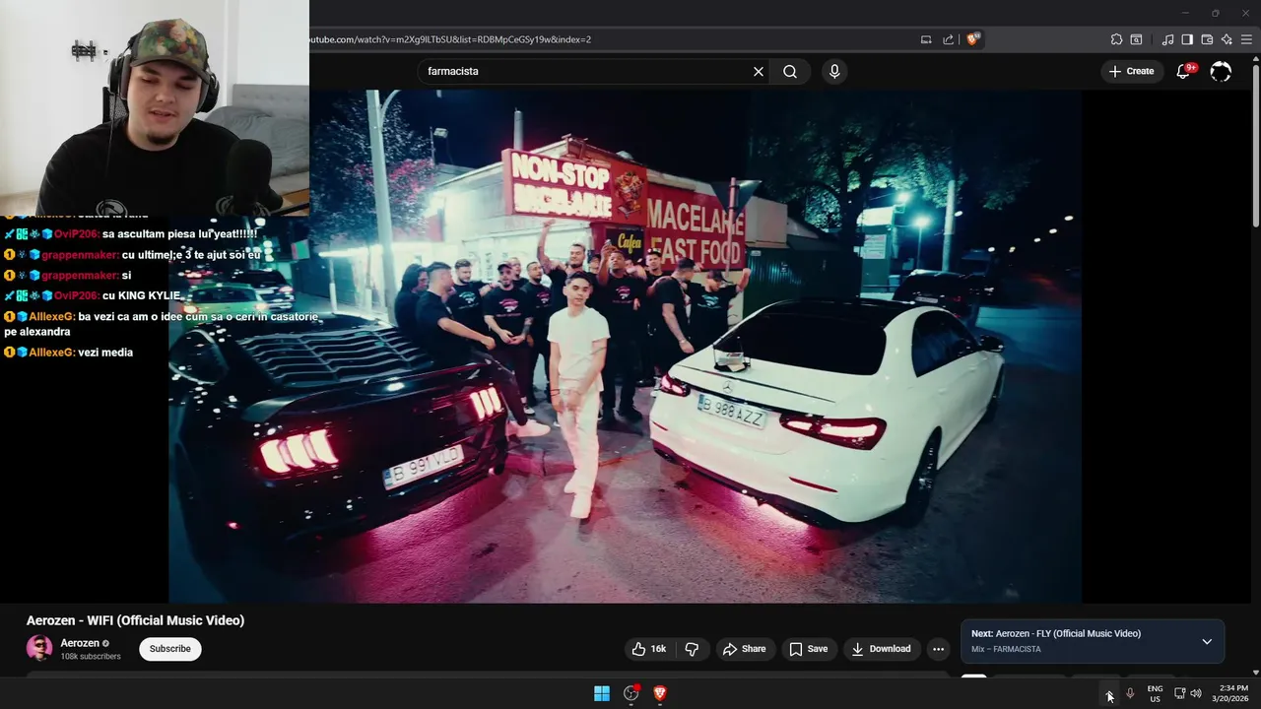Open the YouTube account avatar menu
1261x709 pixels.
pyautogui.click(x=1221, y=71)
